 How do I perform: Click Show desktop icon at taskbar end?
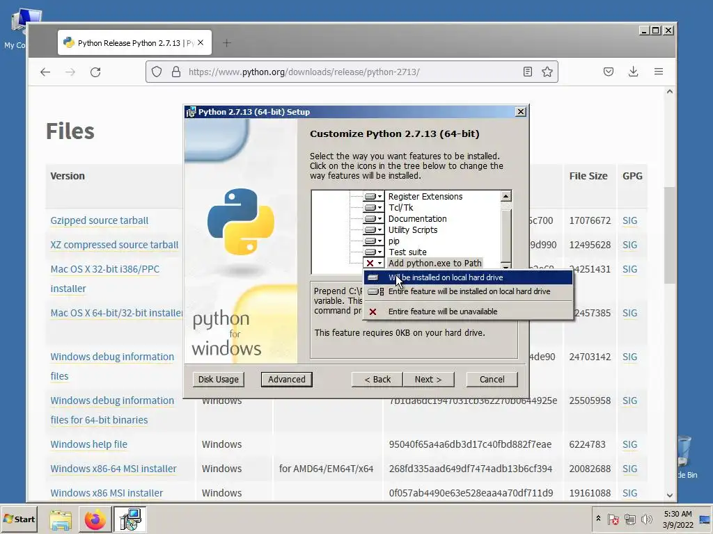705,519
